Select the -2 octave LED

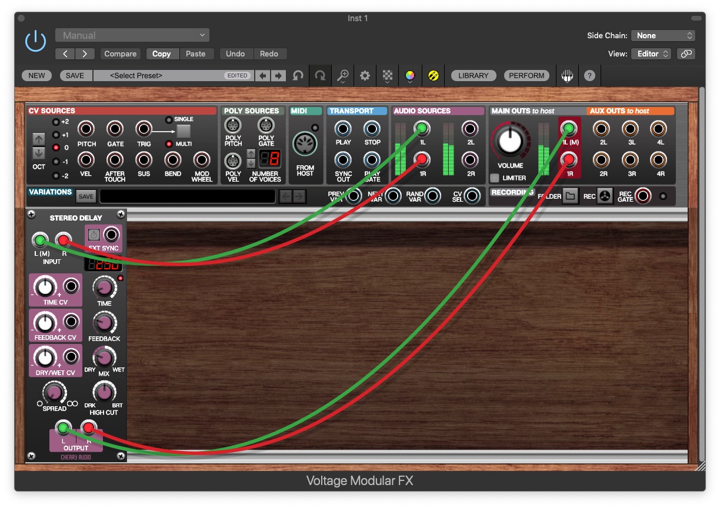[x=56, y=175]
